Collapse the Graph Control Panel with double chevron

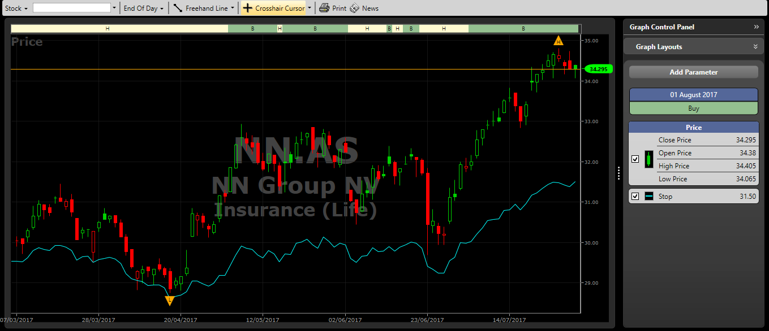(756, 27)
